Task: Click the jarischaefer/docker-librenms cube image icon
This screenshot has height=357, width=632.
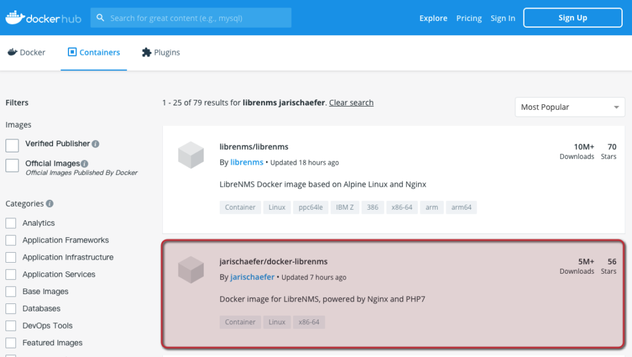Action: [x=191, y=269]
